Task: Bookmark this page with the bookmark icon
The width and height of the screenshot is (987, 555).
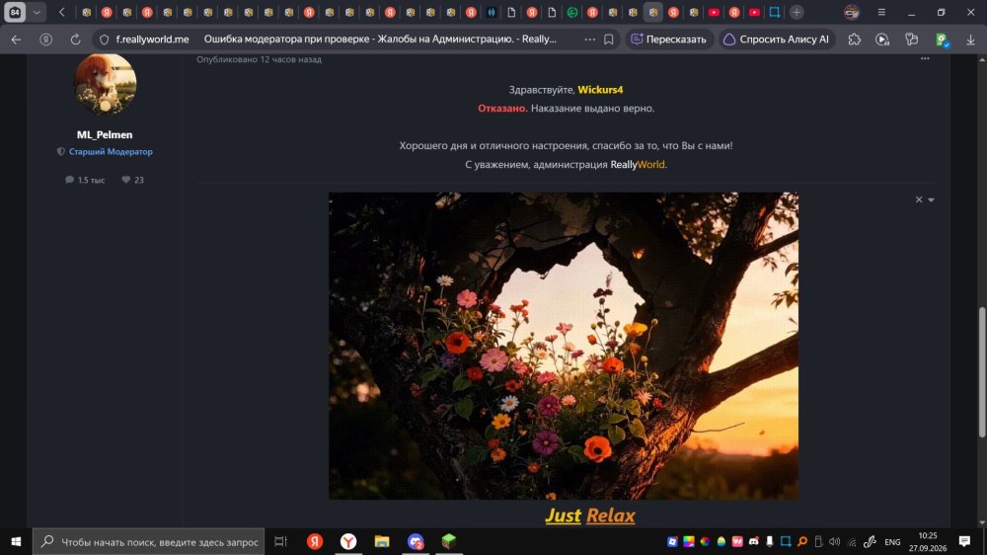Action: pos(609,40)
